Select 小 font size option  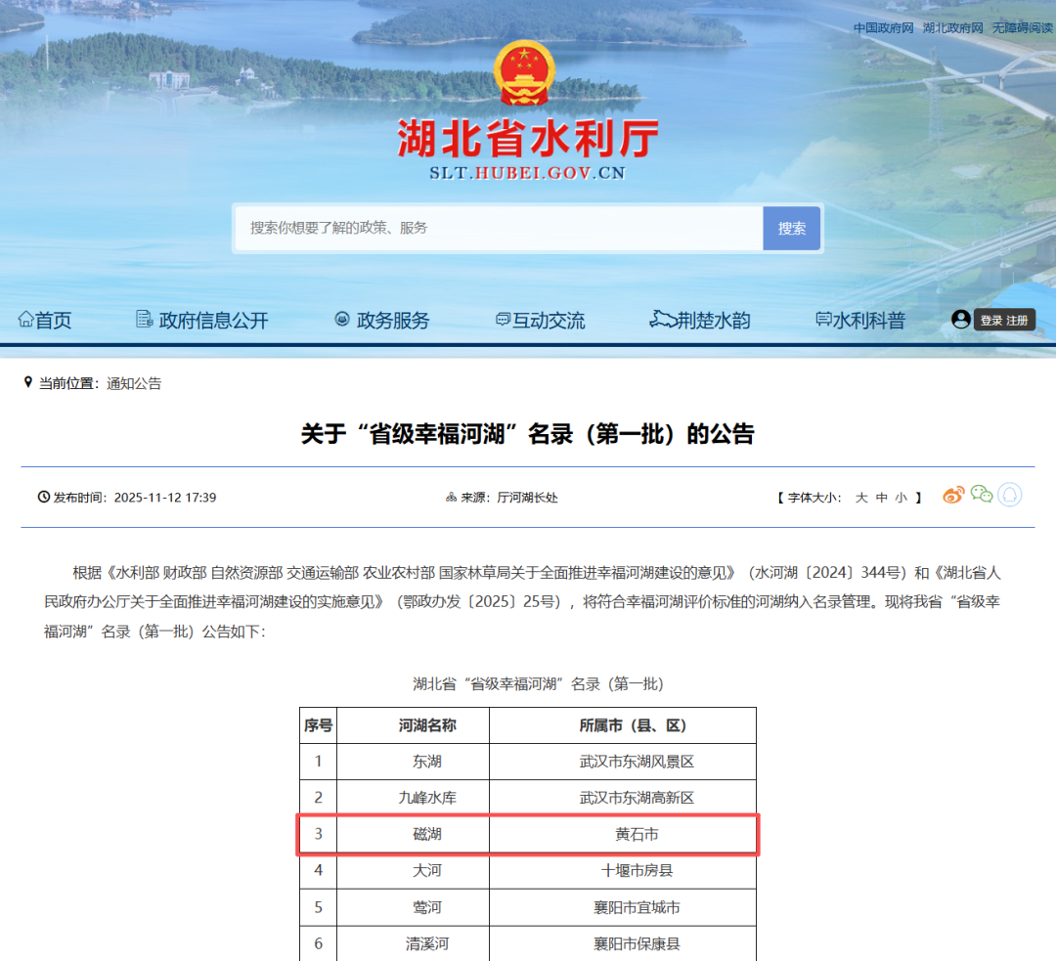point(901,497)
